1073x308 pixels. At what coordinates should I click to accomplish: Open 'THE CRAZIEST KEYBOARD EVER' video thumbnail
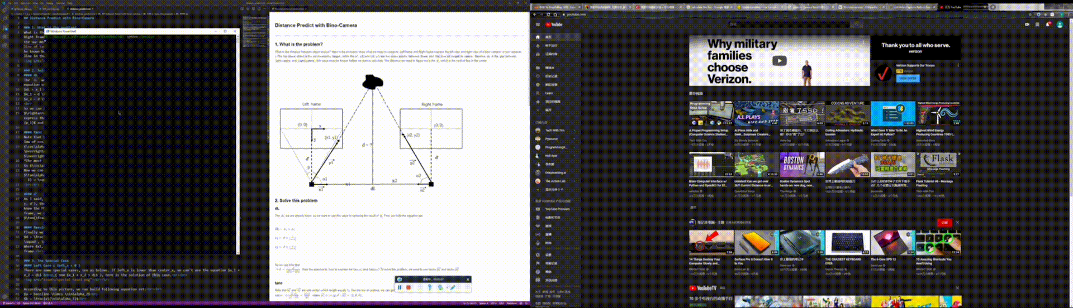[x=847, y=242]
